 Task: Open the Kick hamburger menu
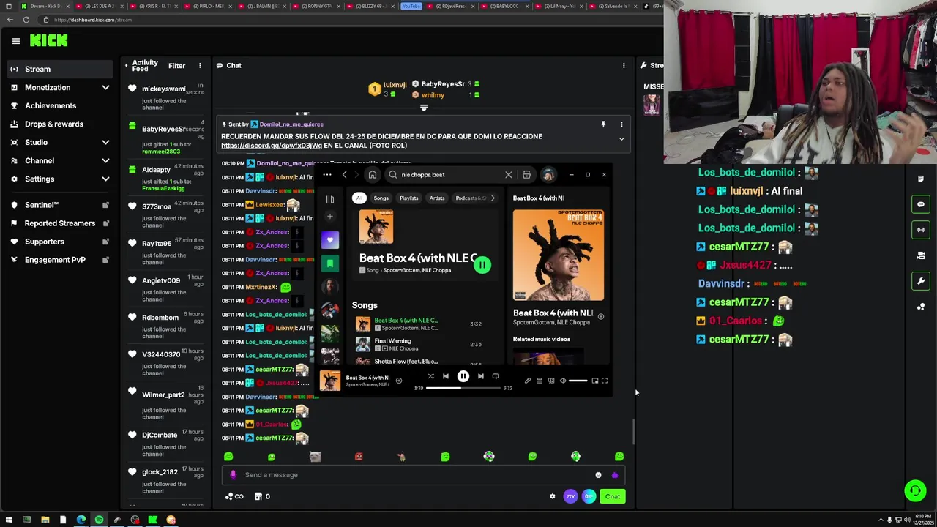tap(15, 41)
